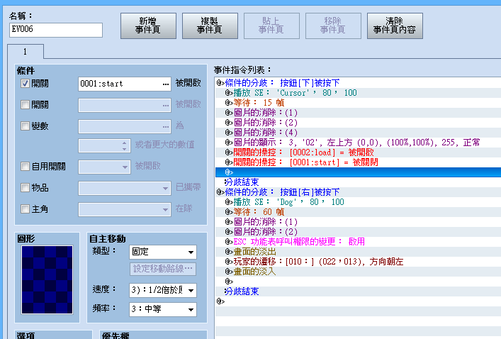Select the 等待 15 幀 command
Viewport: 501px width, 339px height.
358,103
